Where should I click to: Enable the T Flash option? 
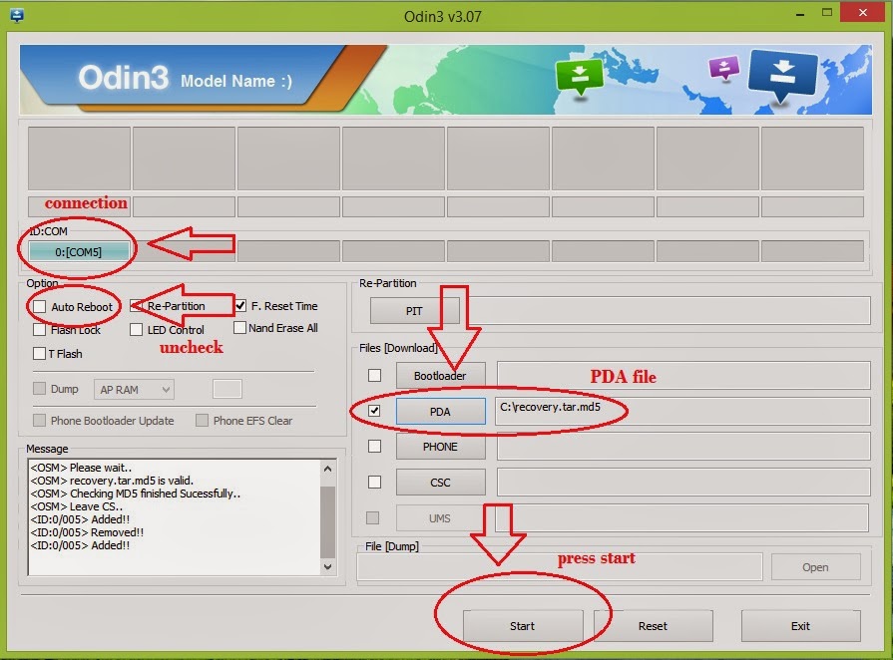(x=39, y=353)
